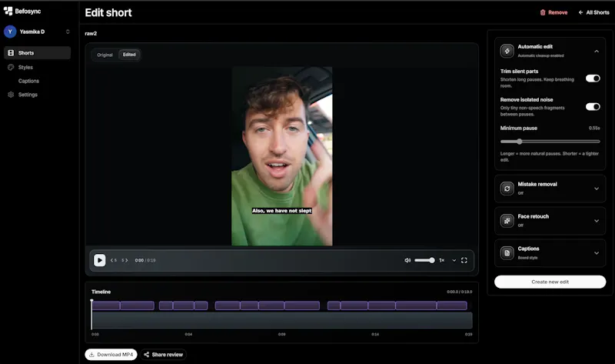The height and width of the screenshot is (364, 615).
Task: Click the video preview thumbnail
Action: pos(281,156)
